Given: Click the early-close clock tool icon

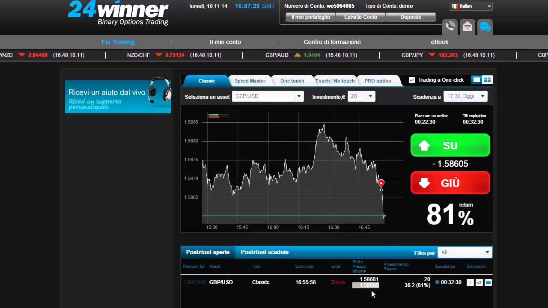Looking at the screenshot, I should click(x=470, y=282).
